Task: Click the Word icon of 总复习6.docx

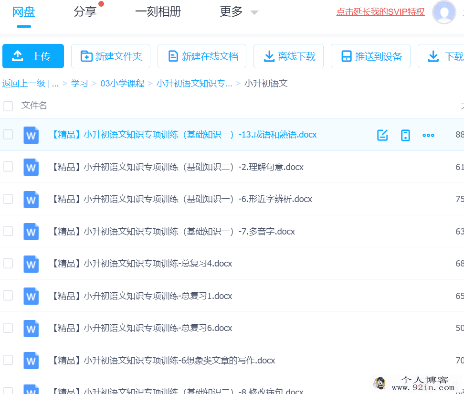Action: pos(31,328)
